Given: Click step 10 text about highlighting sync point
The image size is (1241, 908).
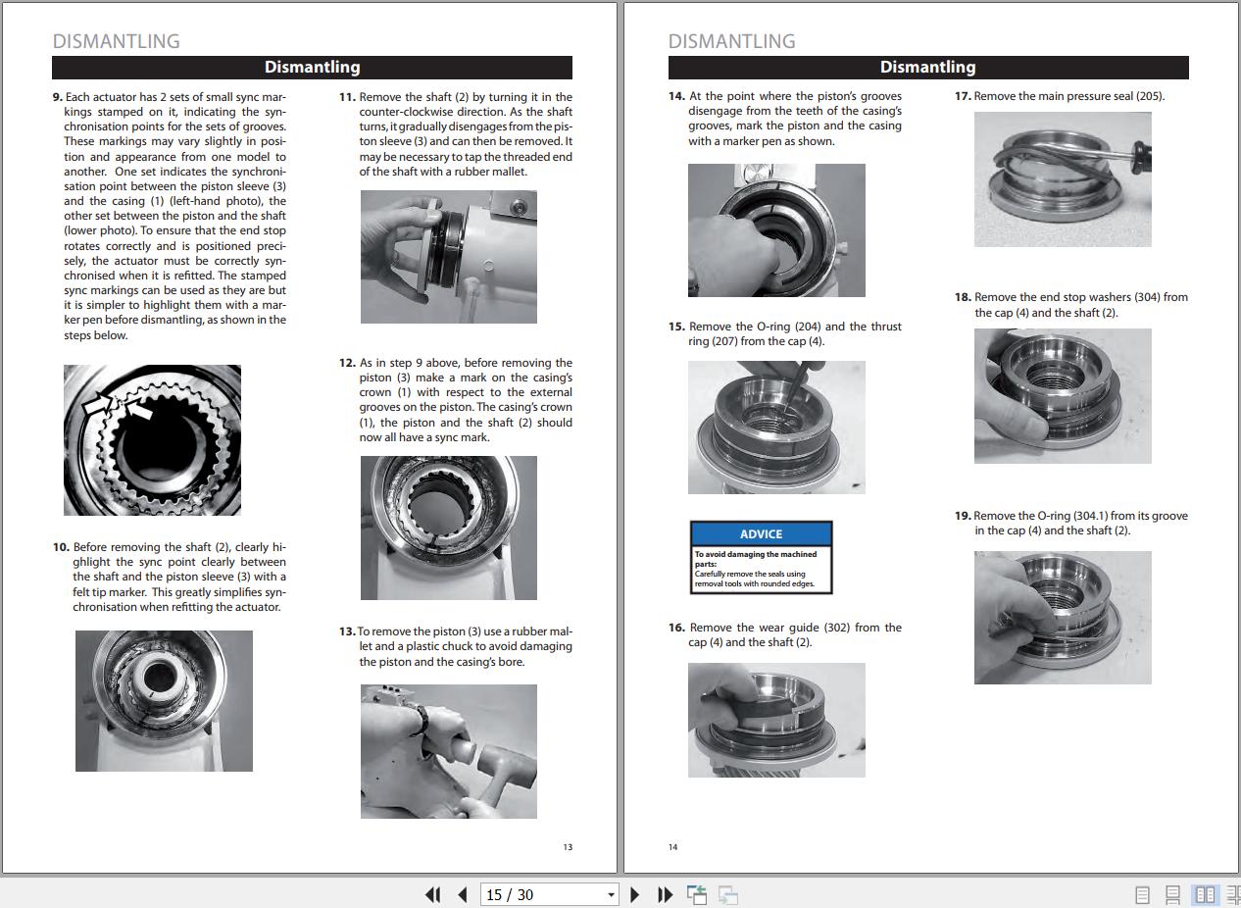Looking at the screenshot, I should coord(170,577).
